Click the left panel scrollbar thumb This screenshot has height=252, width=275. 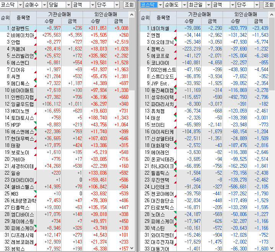pyautogui.click(x=132, y=54)
